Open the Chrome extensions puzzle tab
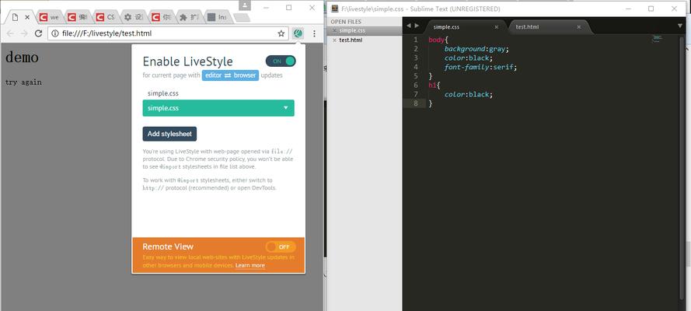 point(190,17)
